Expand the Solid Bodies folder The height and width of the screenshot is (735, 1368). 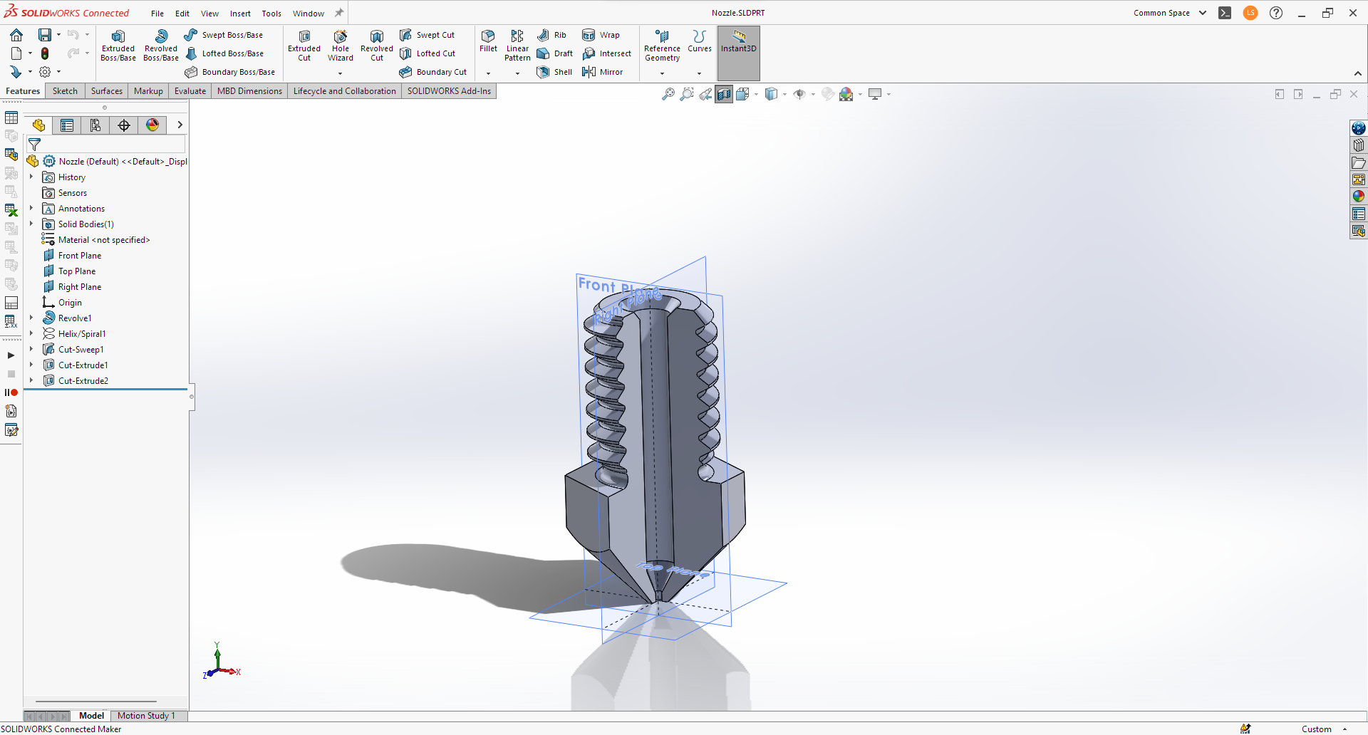pyautogui.click(x=31, y=224)
